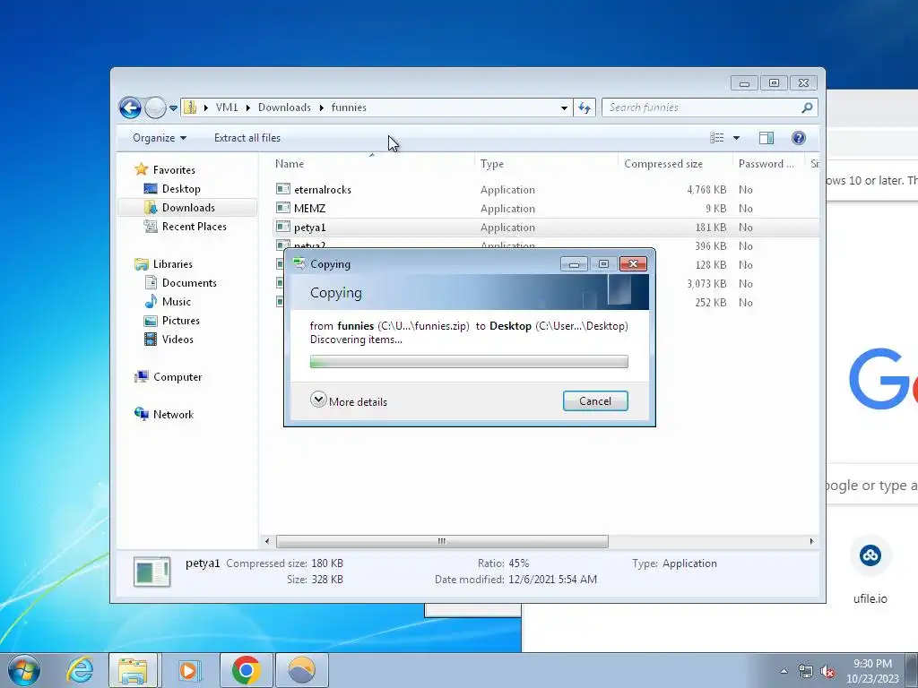The height and width of the screenshot is (688, 918).
Task: Open the Windows Start menu
Action: tap(24, 670)
